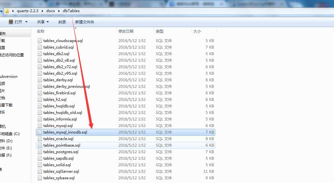Select drive (F:) in navigation pane
Screen dimensions: 334x183
[6, 155]
